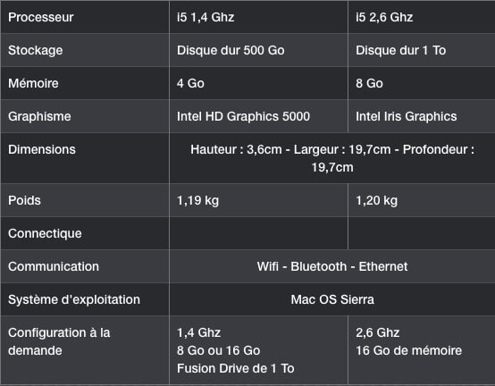The image size is (495, 386).
Task: Select the i5 2,6 Ghz cell
Action: [422, 17]
